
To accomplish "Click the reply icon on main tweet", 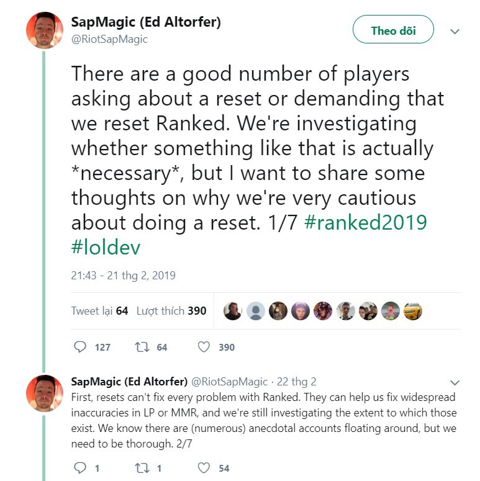I will [80, 347].
